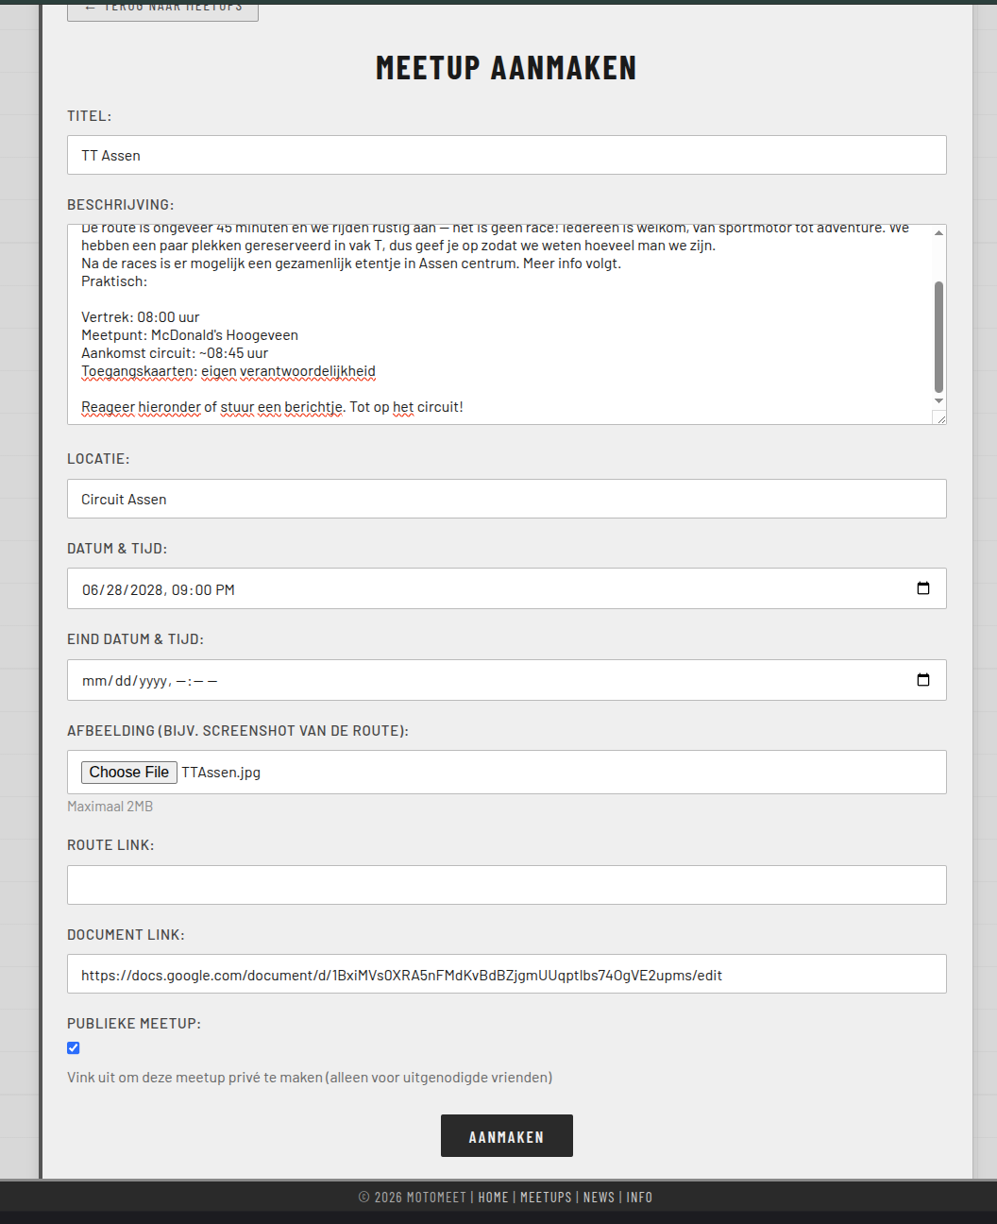Focus the Document Link field with Google Docs URL

(507, 974)
